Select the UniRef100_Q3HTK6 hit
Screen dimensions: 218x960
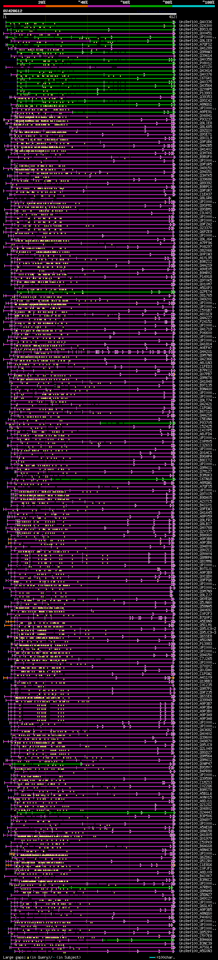click(196, 153)
